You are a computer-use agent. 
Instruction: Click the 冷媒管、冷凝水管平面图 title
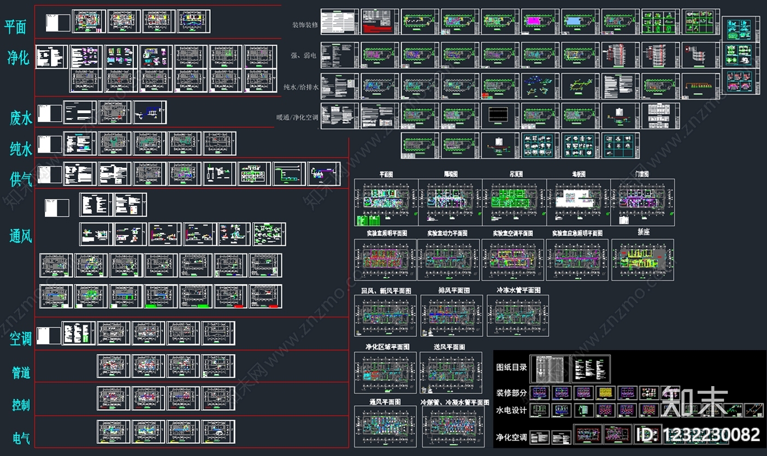click(455, 402)
